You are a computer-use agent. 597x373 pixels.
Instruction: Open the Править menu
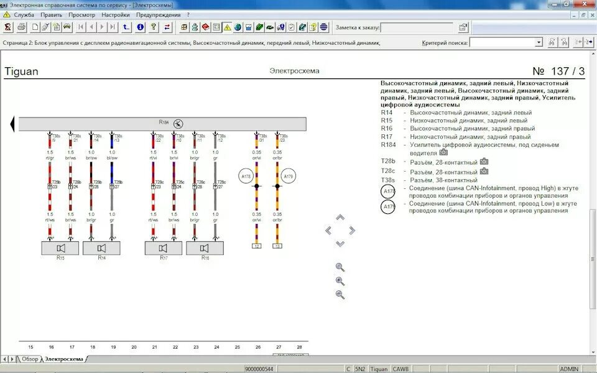[x=51, y=15]
